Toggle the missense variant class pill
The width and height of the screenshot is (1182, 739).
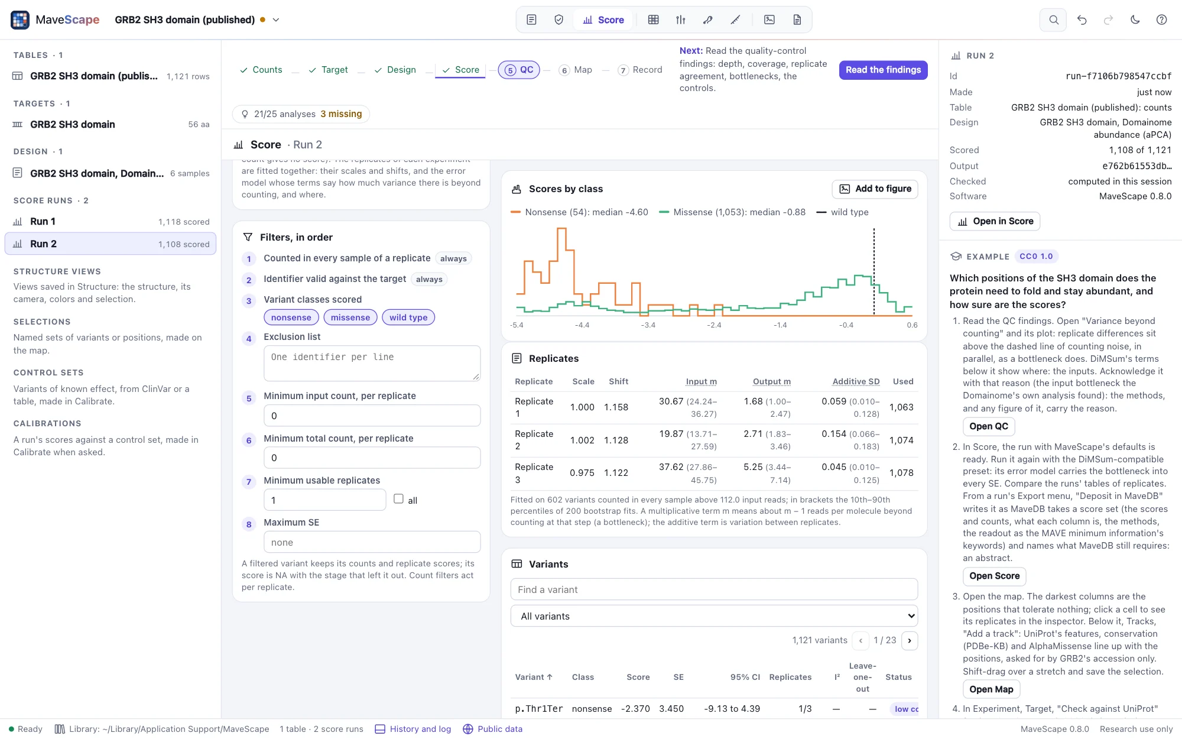tap(350, 317)
